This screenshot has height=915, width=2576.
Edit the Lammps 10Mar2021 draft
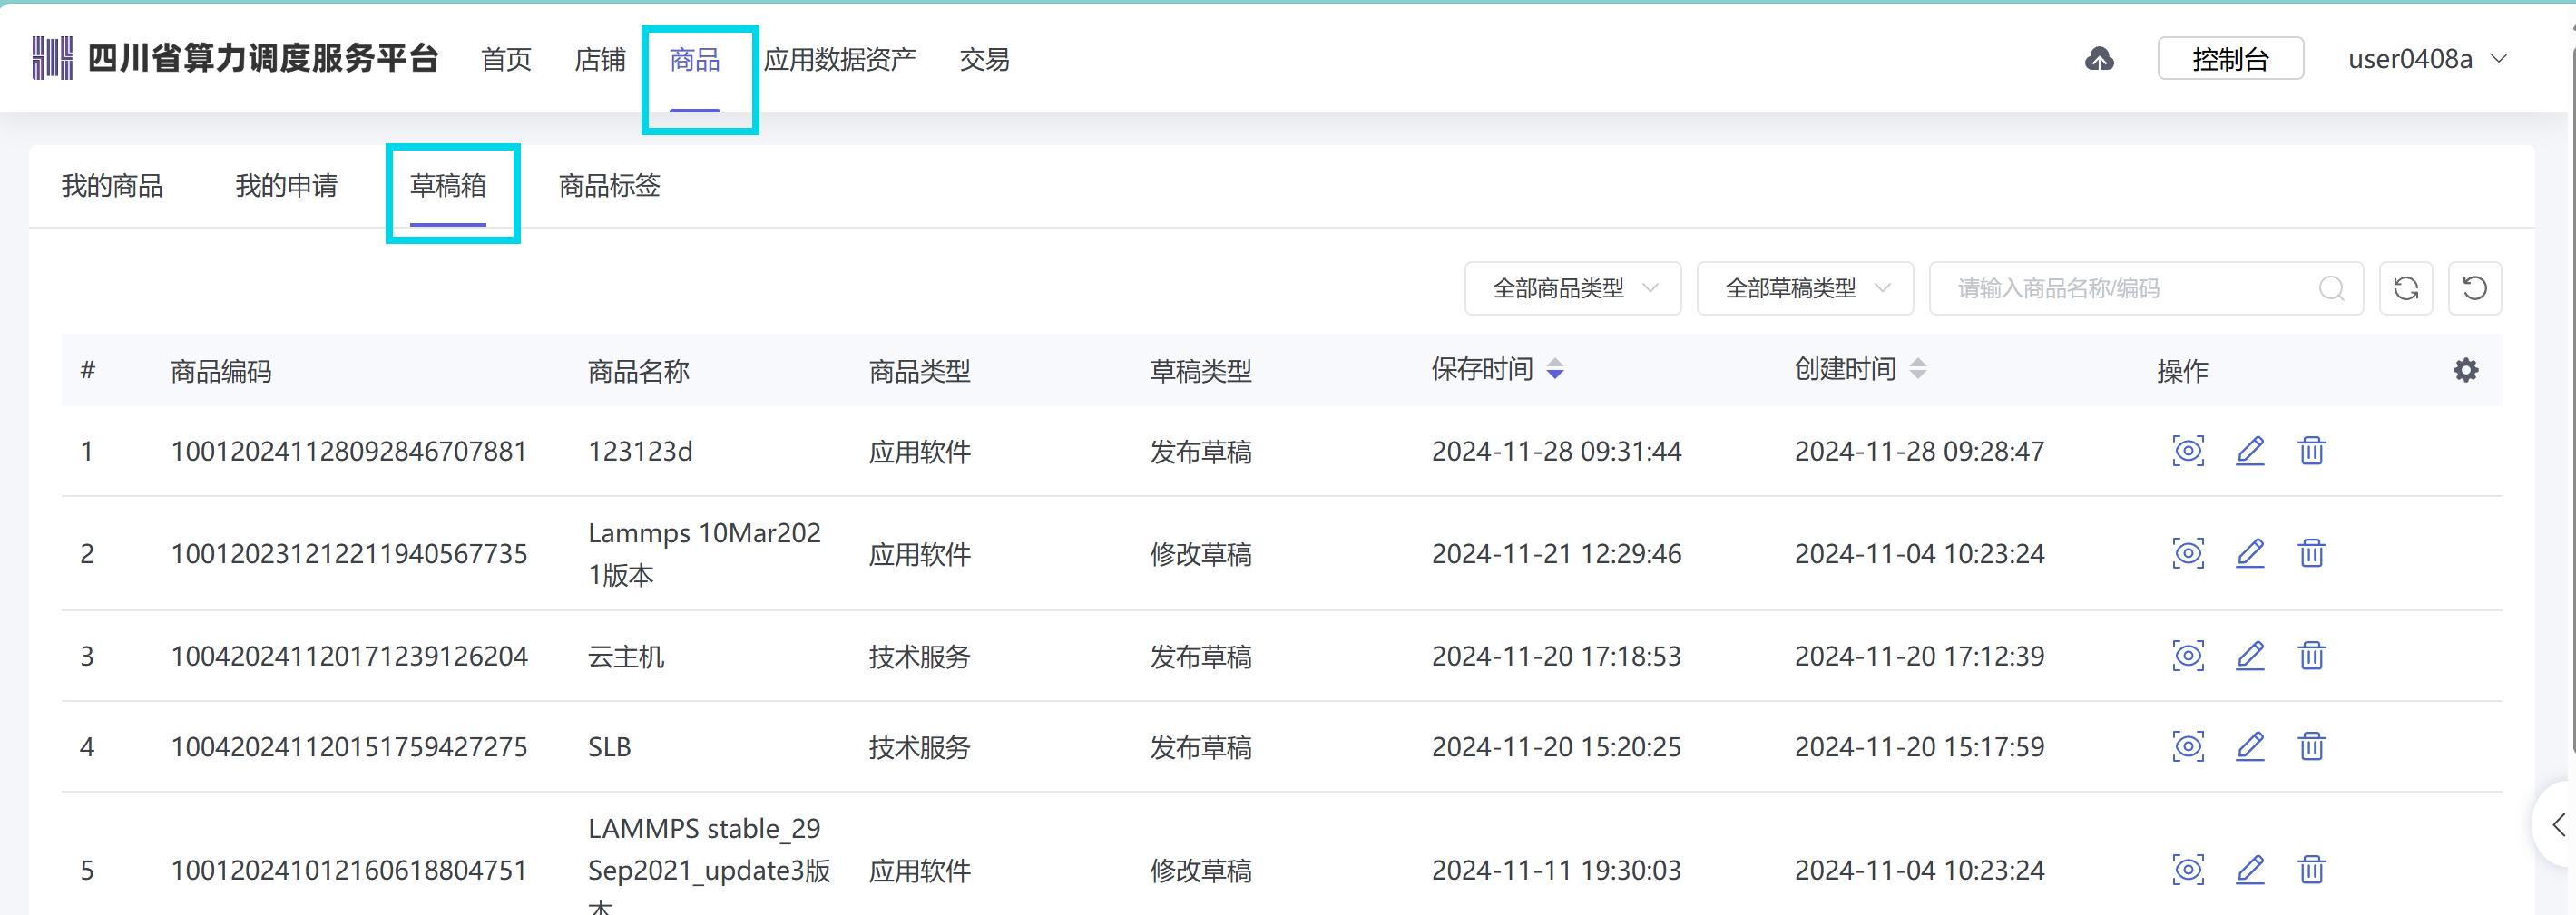pos(2250,552)
